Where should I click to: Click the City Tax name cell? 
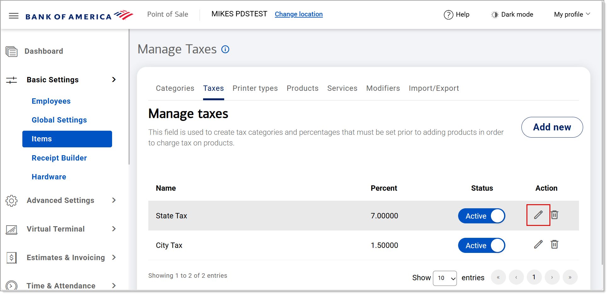tap(169, 246)
